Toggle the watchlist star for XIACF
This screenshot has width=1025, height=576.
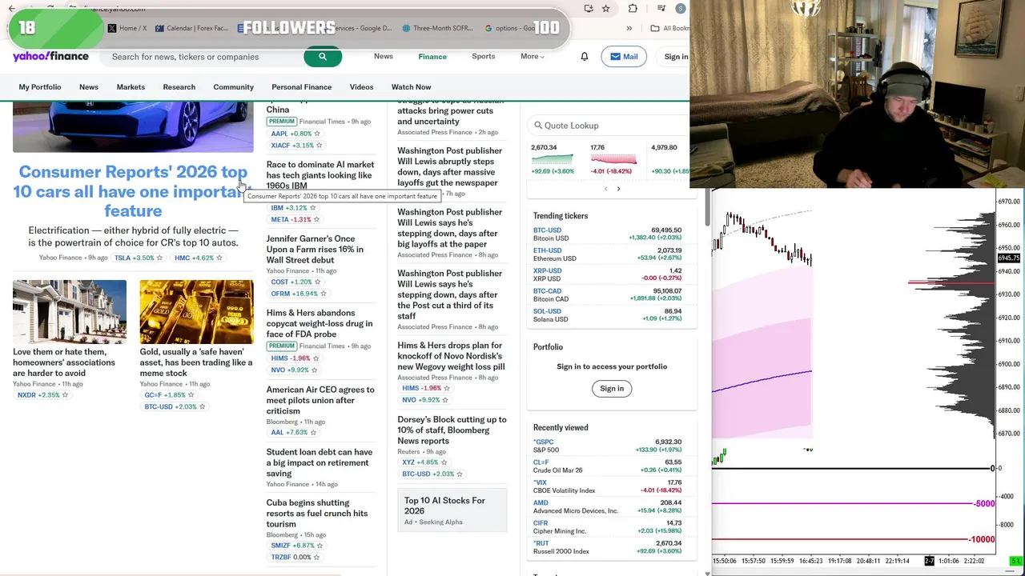[319, 146]
